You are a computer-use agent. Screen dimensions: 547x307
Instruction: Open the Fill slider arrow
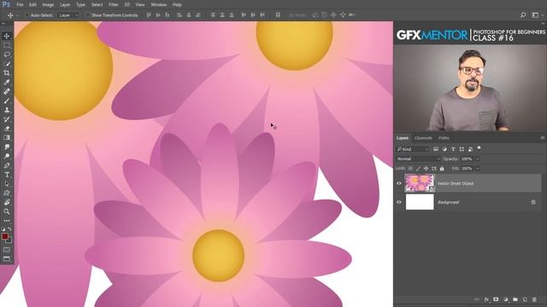[478, 169]
